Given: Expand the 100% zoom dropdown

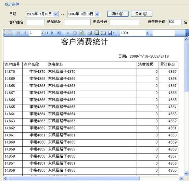Looking at the screenshot, I should pos(147,33).
